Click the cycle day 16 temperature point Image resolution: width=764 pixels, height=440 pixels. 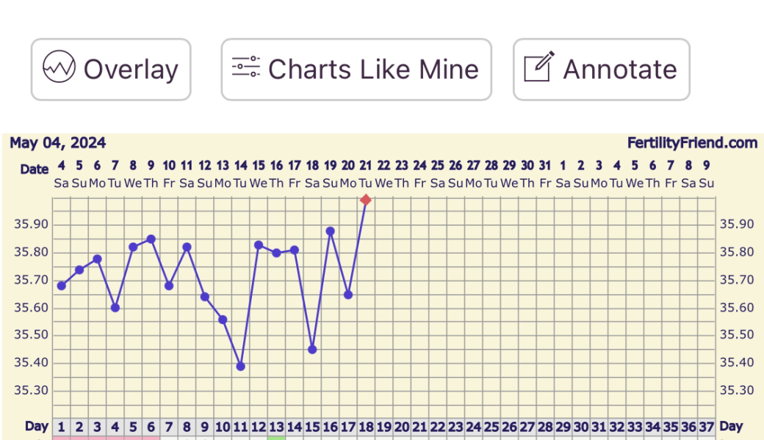331,231
